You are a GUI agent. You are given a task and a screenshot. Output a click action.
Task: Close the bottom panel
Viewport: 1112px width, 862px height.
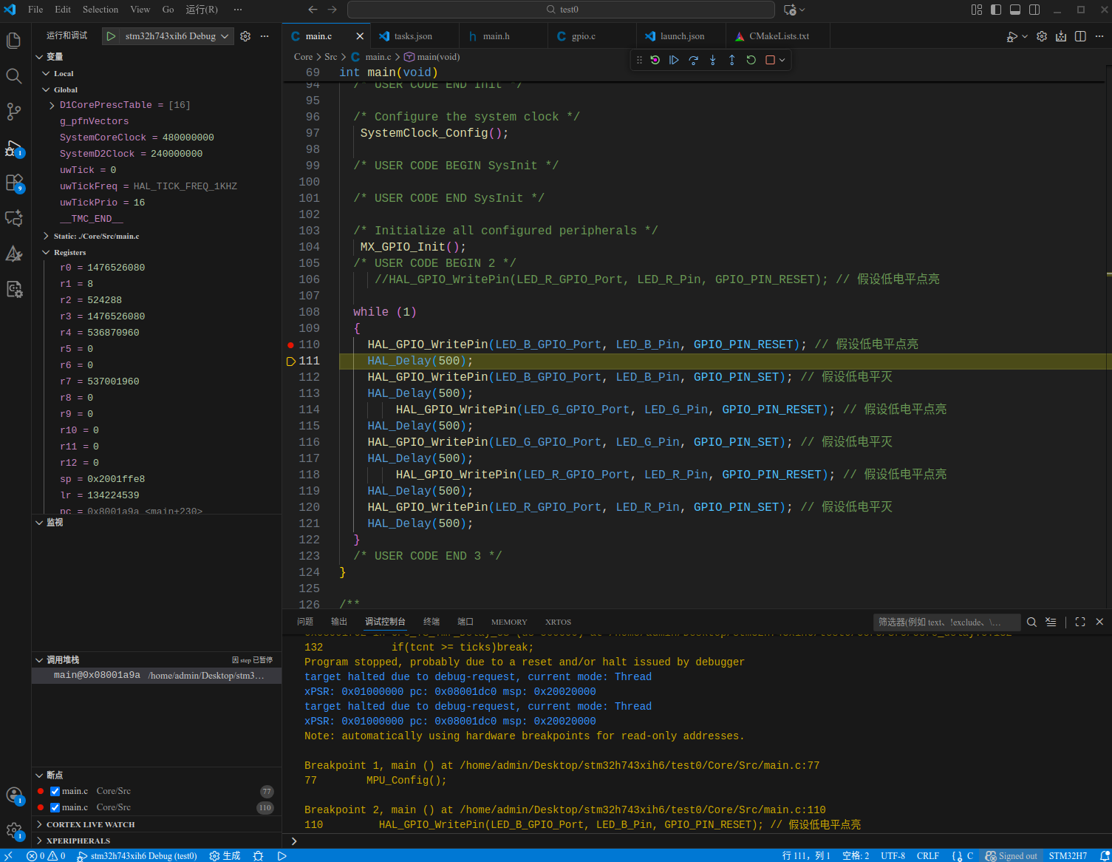click(x=1099, y=622)
